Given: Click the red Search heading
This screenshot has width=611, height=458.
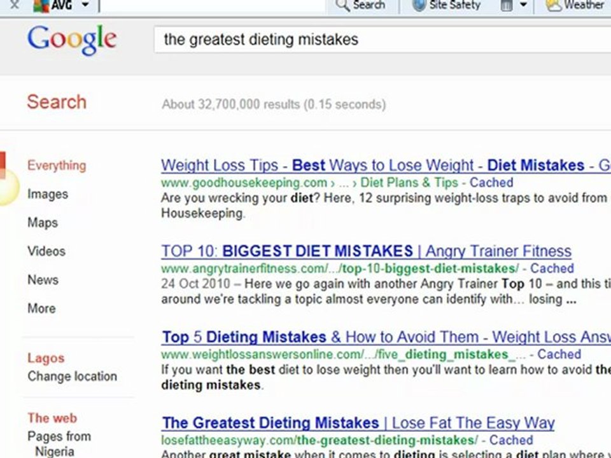Looking at the screenshot, I should pos(57,102).
